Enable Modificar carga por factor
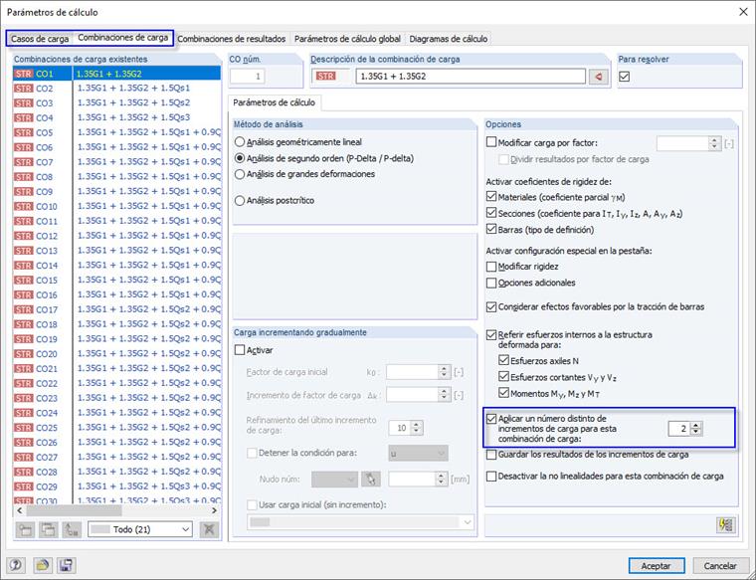 tap(491, 142)
